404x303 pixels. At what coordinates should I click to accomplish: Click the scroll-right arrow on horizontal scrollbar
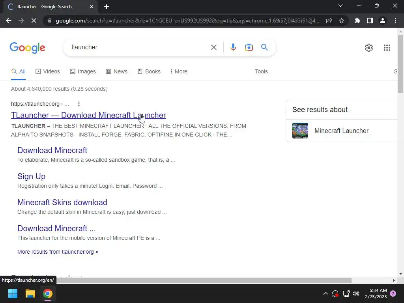click(x=394, y=281)
